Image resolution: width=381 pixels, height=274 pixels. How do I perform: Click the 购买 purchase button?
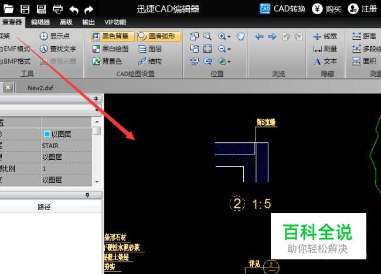coord(326,9)
